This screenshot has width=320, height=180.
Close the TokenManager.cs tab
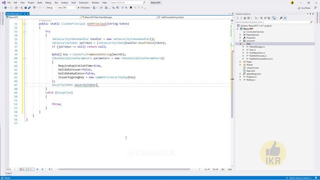[x=28, y=14]
